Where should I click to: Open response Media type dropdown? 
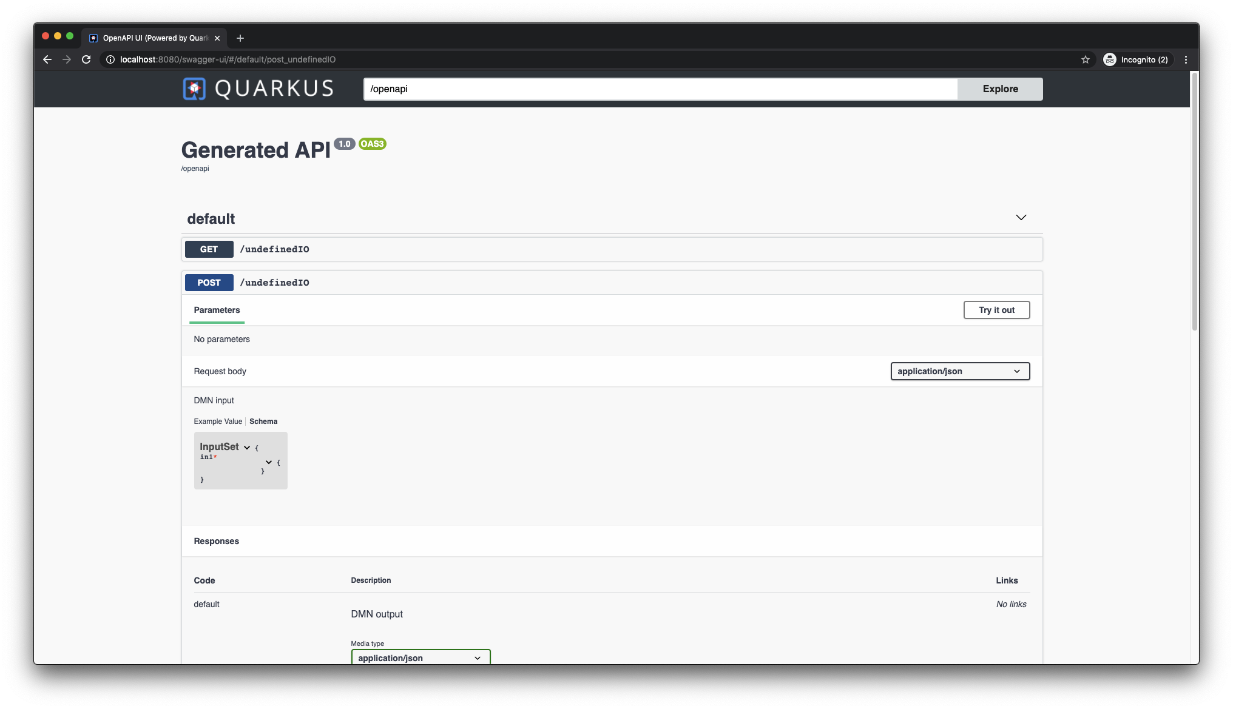[421, 657]
